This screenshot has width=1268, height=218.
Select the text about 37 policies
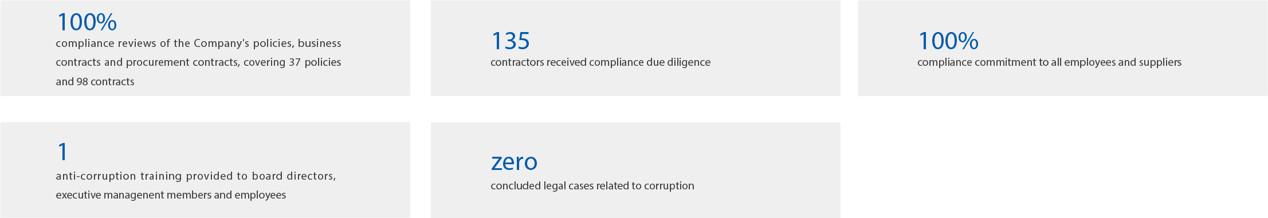315,62
